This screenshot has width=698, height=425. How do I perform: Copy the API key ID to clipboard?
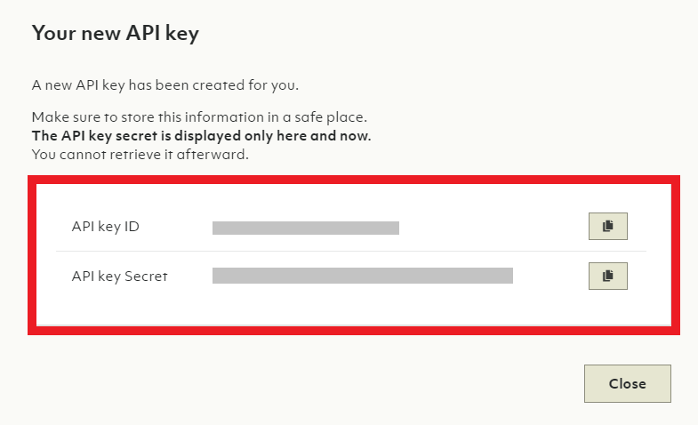(608, 227)
